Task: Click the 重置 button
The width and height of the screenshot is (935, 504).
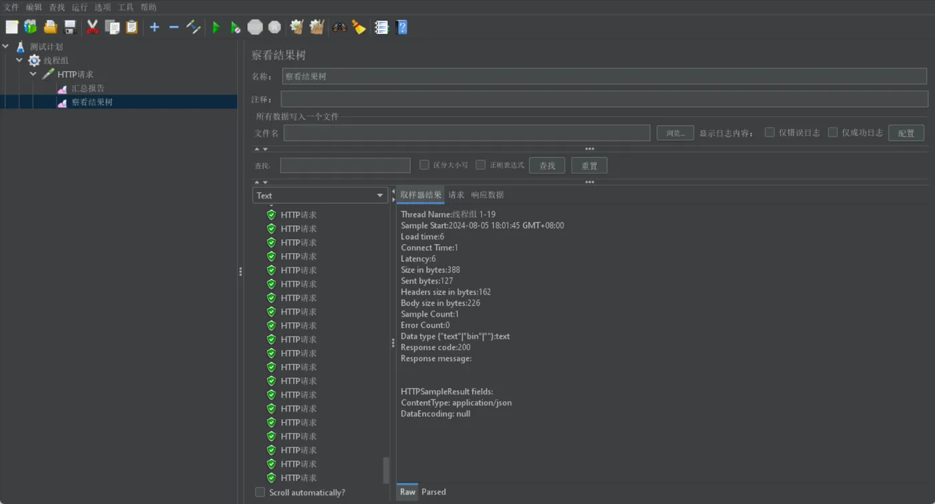Action: coord(589,165)
